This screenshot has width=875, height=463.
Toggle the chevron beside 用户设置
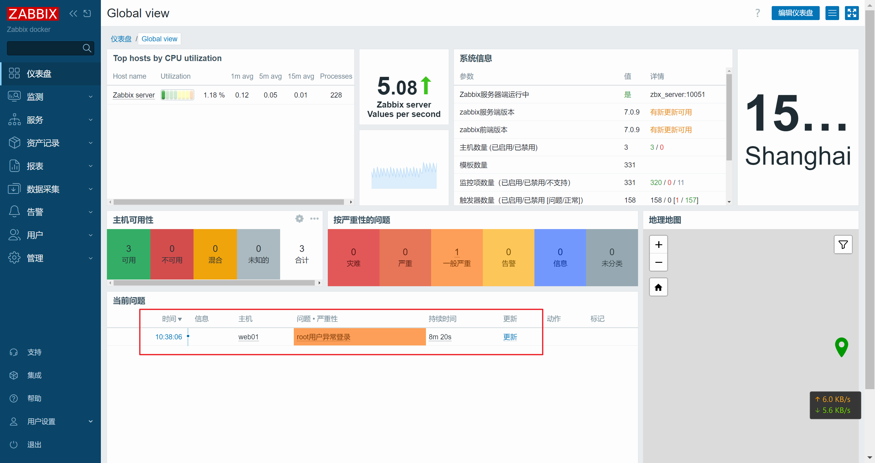click(x=90, y=422)
